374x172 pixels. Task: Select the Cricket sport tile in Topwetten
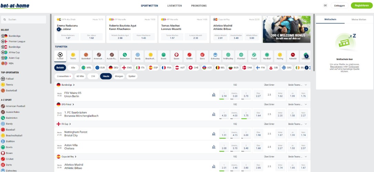[x=189, y=56]
